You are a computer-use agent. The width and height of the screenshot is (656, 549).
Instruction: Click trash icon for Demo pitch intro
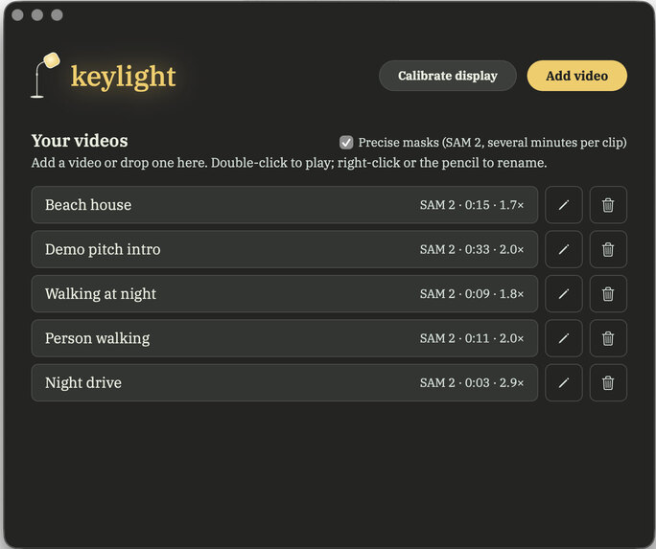pos(608,249)
